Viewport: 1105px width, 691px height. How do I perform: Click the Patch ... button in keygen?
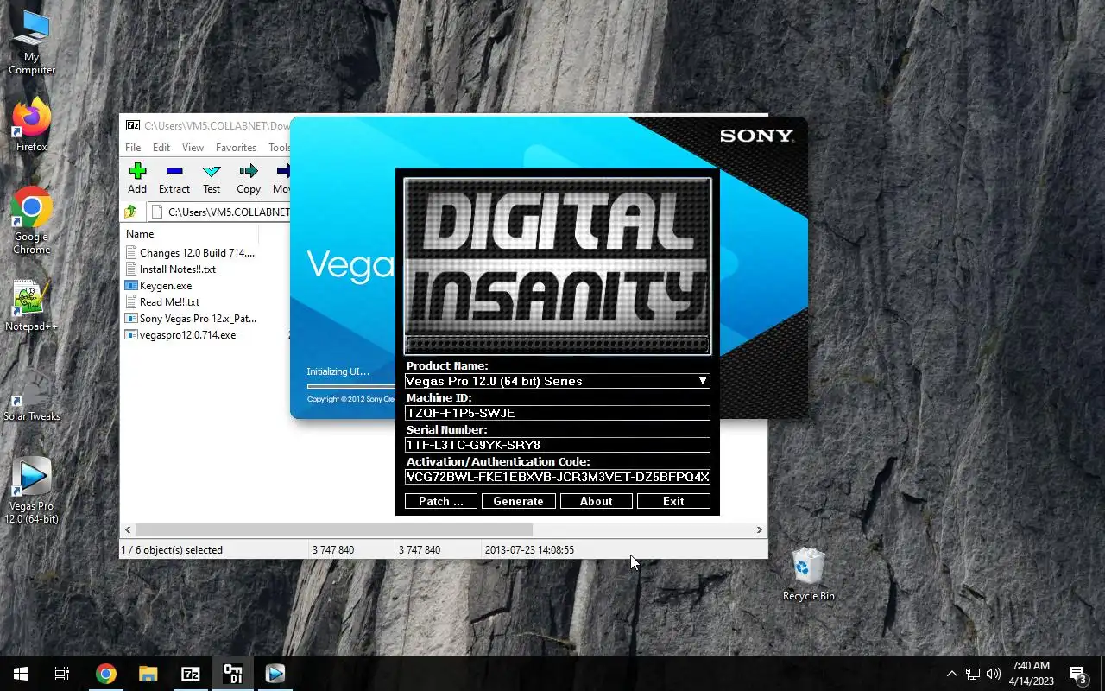click(441, 501)
